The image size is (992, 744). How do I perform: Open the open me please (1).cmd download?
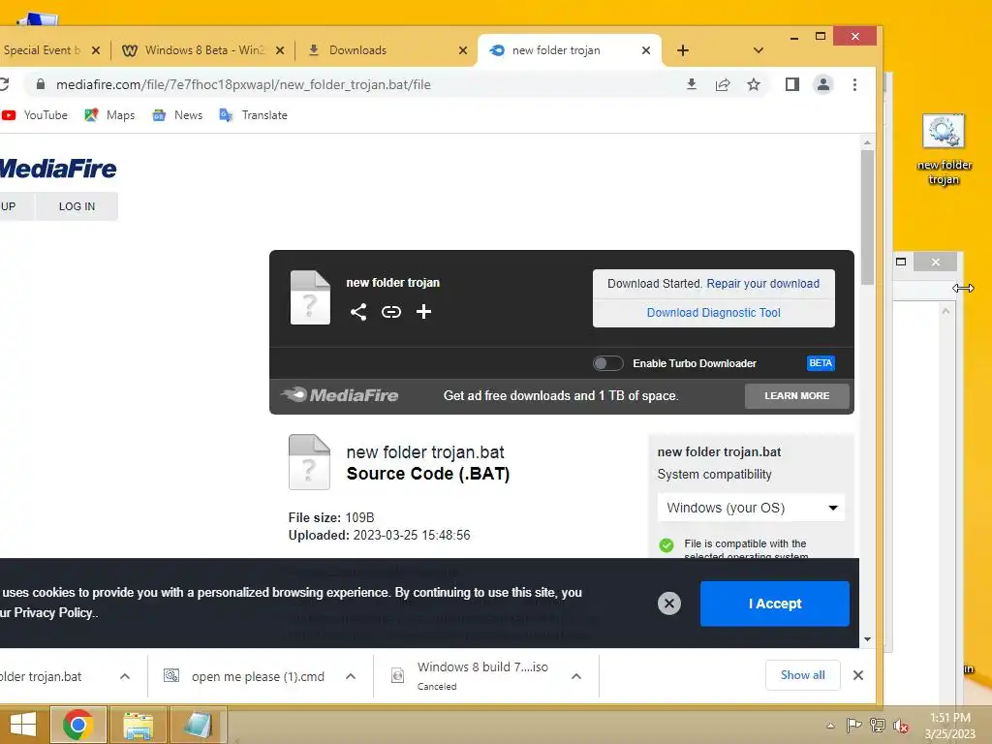tap(258, 676)
